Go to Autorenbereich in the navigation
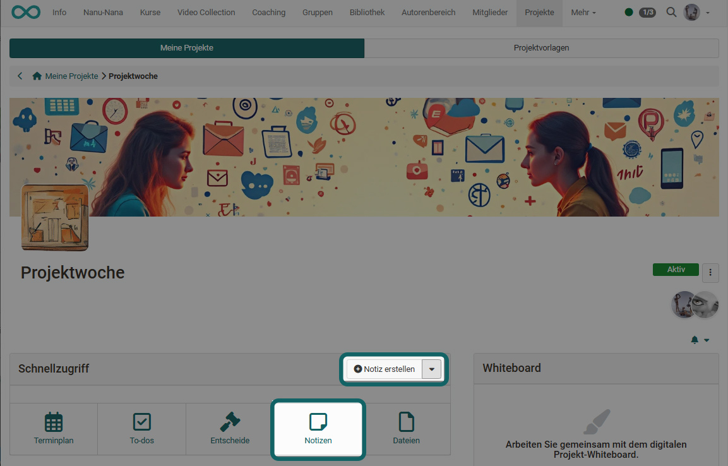Image resolution: width=728 pixels, height=466 pixels. tap(428, 12)
